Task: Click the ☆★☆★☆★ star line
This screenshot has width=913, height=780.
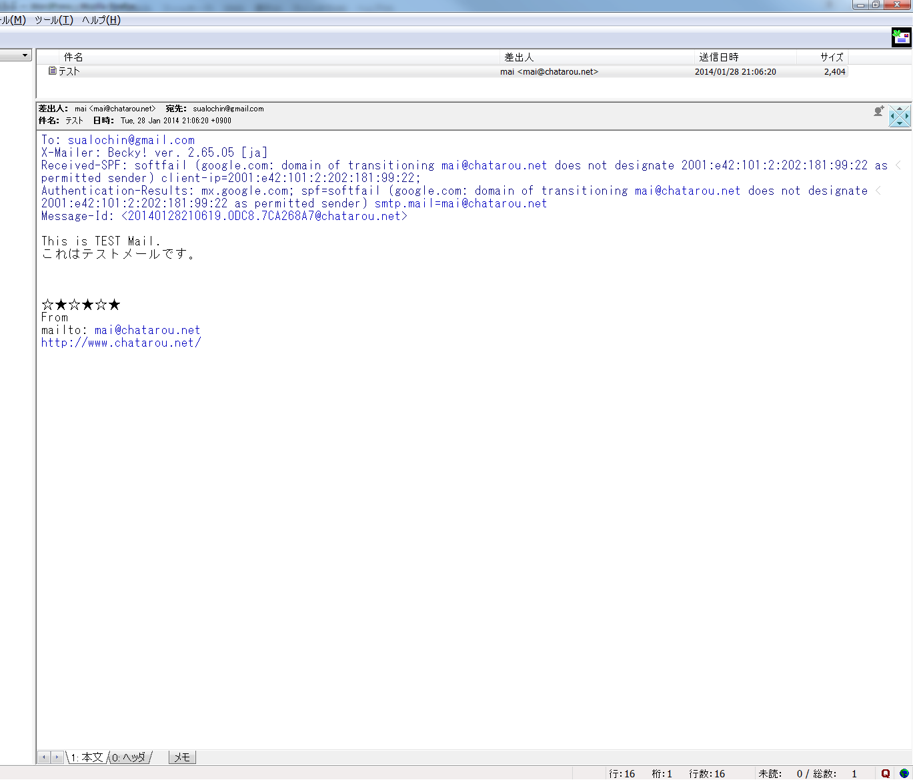Action: [81, 305]
